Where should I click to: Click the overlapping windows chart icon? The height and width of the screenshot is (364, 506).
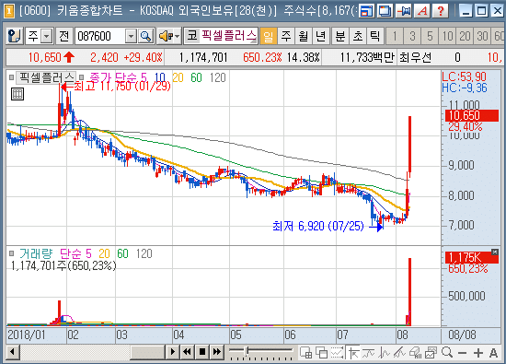click(x=321, y=352)
